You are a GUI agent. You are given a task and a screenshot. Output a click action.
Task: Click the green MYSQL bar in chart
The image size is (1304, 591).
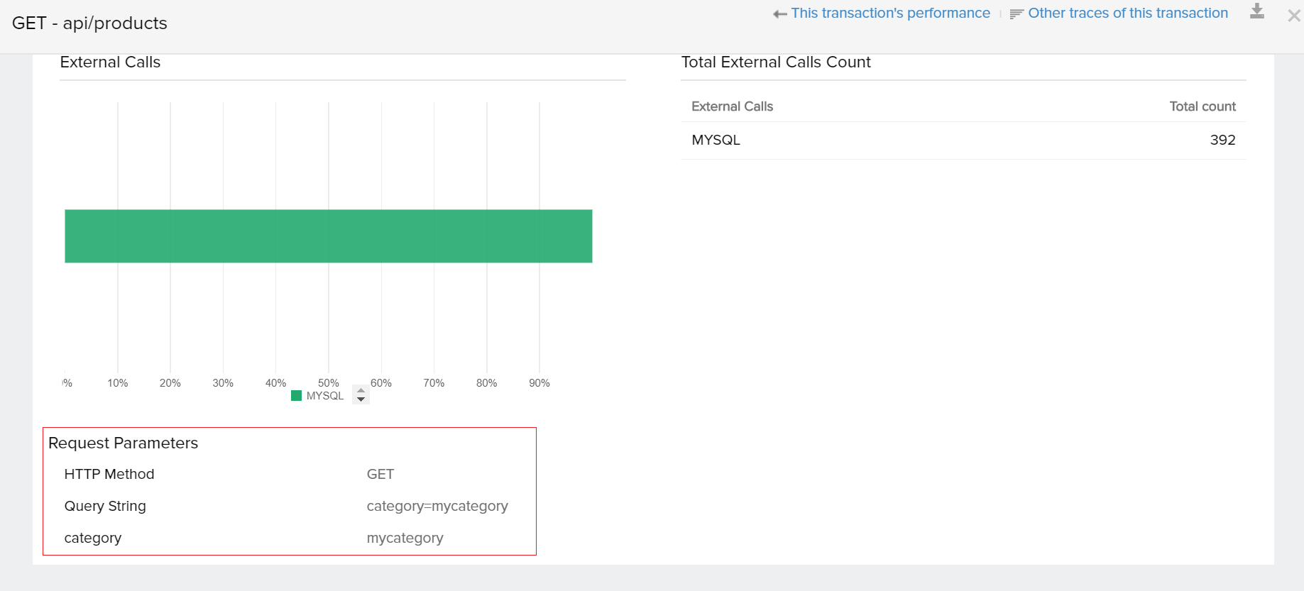point(328,236)
